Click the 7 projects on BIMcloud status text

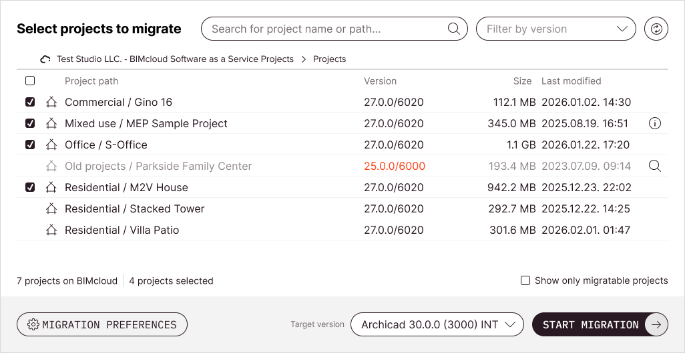click(x=67, y=280)
